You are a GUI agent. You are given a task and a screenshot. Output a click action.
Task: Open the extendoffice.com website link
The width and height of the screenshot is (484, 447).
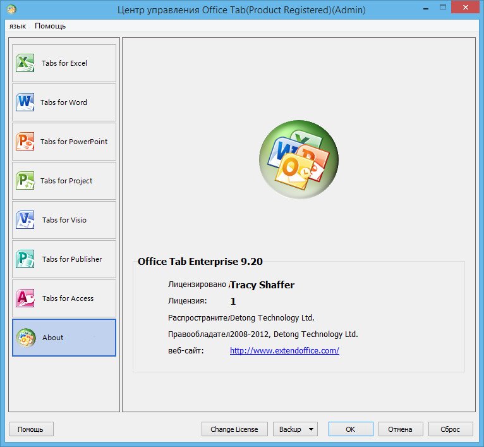click(x=284, y=351)
